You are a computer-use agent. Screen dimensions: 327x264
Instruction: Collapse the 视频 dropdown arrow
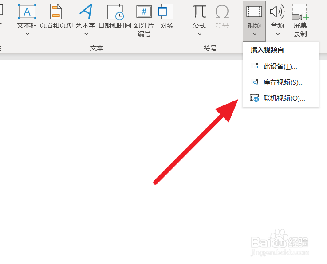pos(255,34)
